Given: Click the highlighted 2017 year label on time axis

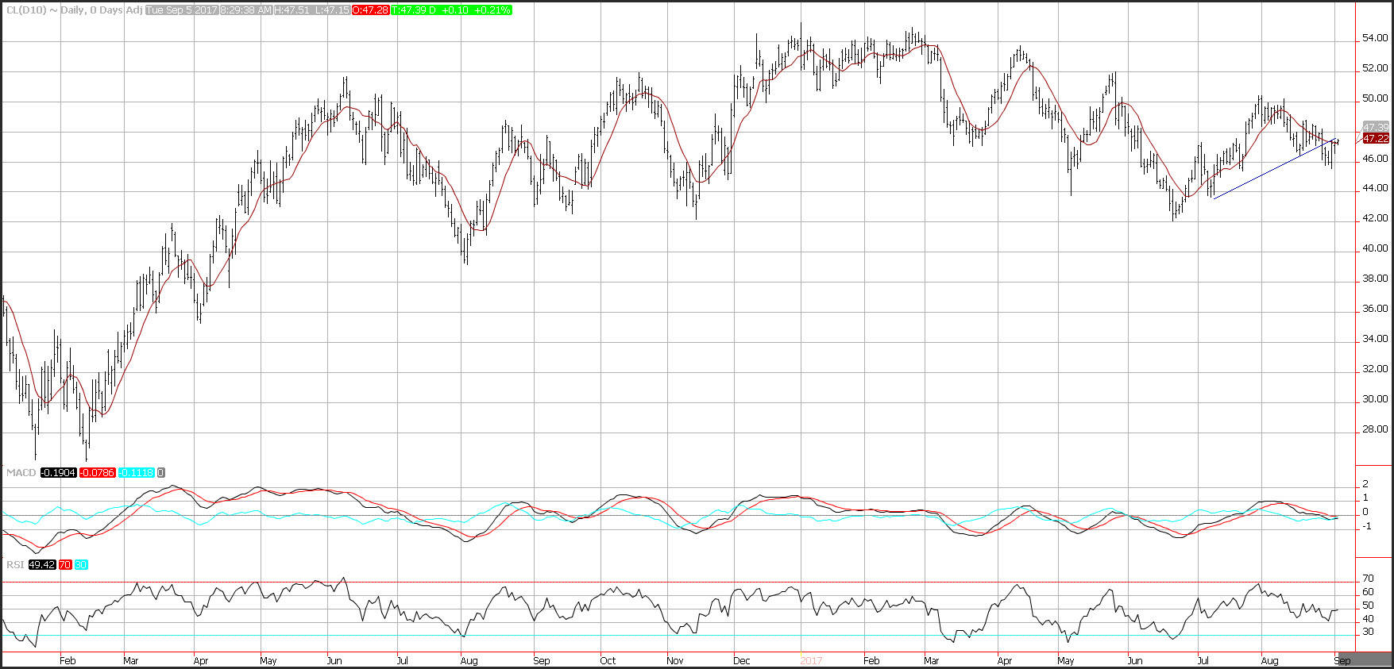Looking at the screenshot, I should 811,660.
